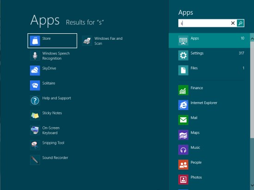The height and width of the screenshot is (190, 254).
Task: Click the Apps result count 10
Action: (x=242, y=38)
